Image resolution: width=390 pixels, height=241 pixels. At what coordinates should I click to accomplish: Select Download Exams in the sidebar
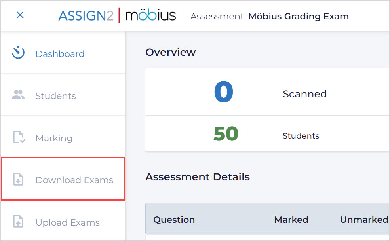74,180
